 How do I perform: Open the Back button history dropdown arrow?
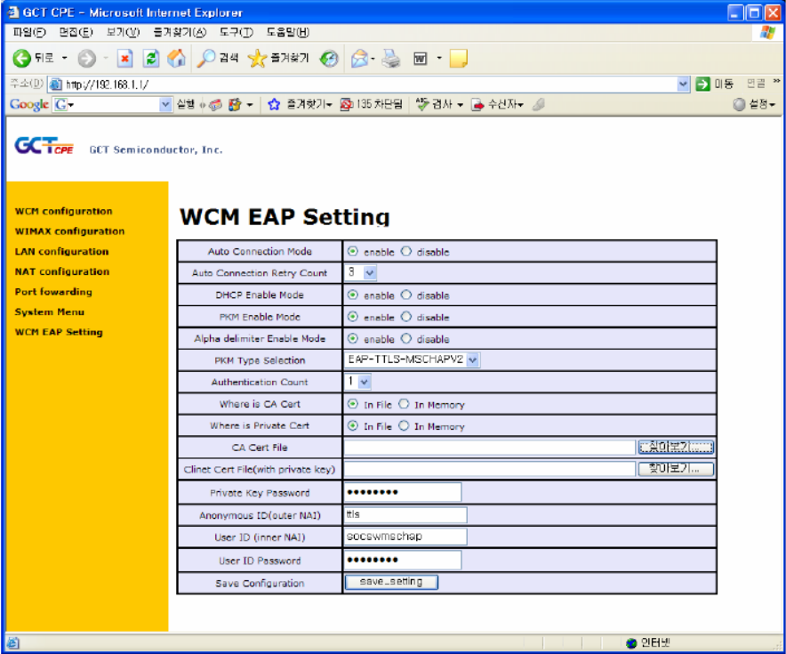tap(64, 59)
